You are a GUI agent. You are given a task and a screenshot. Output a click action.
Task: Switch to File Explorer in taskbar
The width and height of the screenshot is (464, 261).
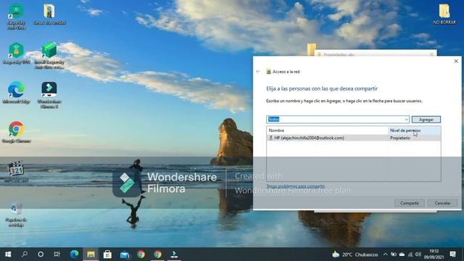click(91, 254)
